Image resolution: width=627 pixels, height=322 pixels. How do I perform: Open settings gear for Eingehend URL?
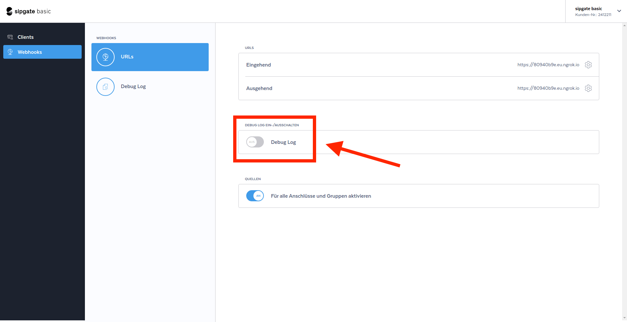(x=588, y=65)
